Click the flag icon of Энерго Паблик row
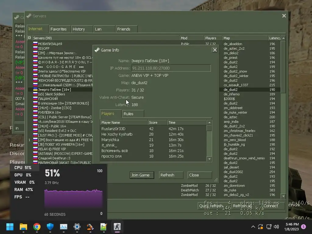This screenshot has height=234, width=312. coord(35,90)
